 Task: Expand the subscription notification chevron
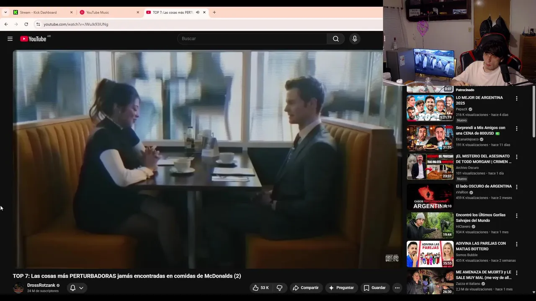pos(81,288)
